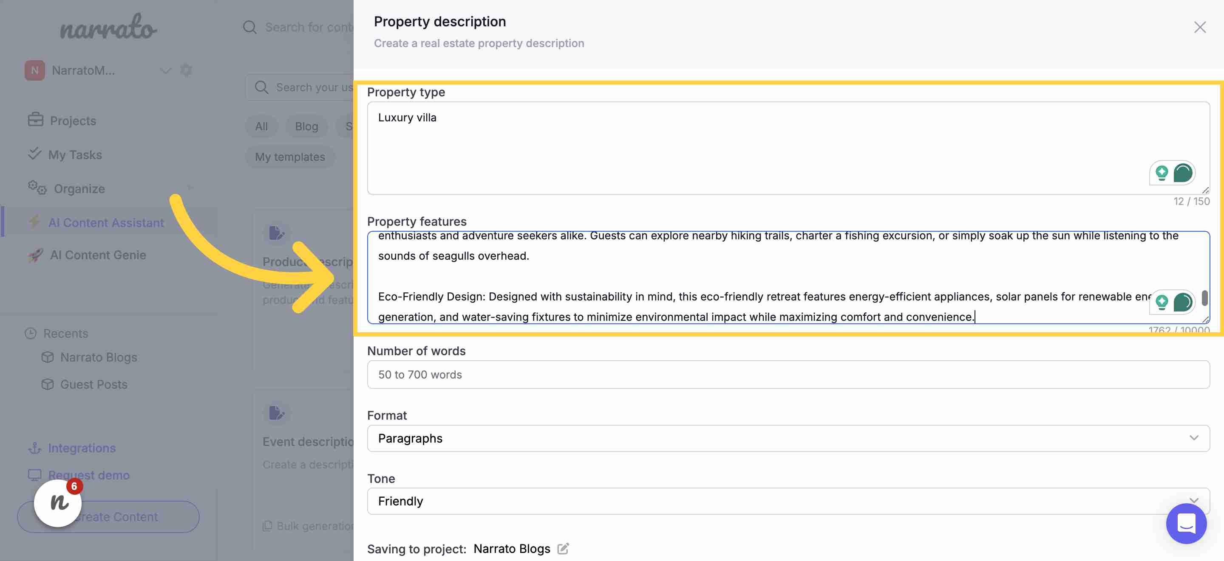Open AI Content Genie
The width and height of the screenshot is (1224, 561).
[98, 255]
